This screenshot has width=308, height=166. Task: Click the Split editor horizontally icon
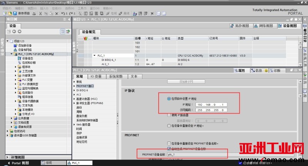[159, 13]
